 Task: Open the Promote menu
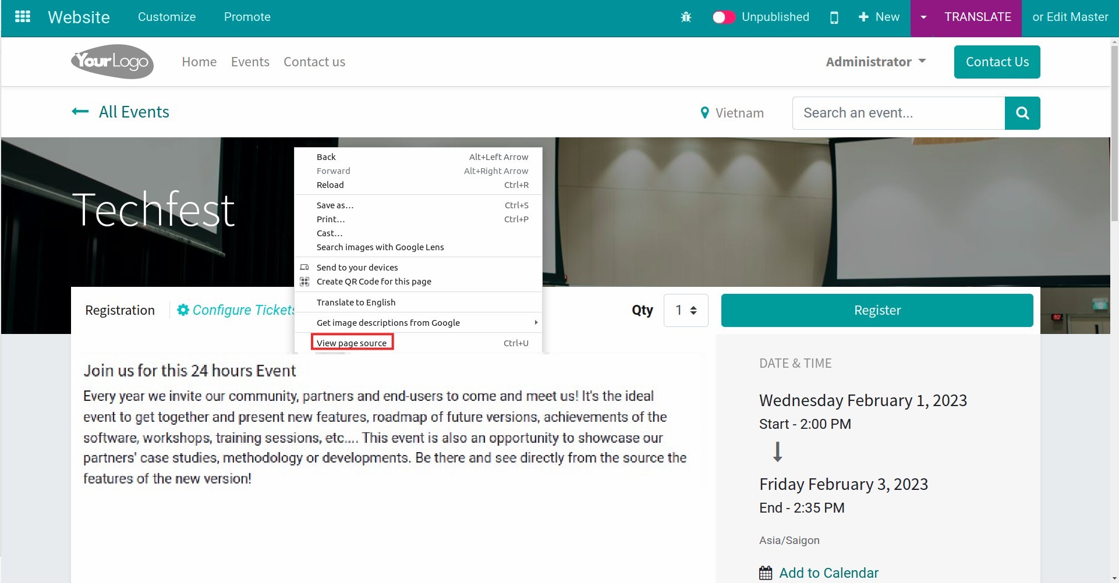tap(247, 17)
